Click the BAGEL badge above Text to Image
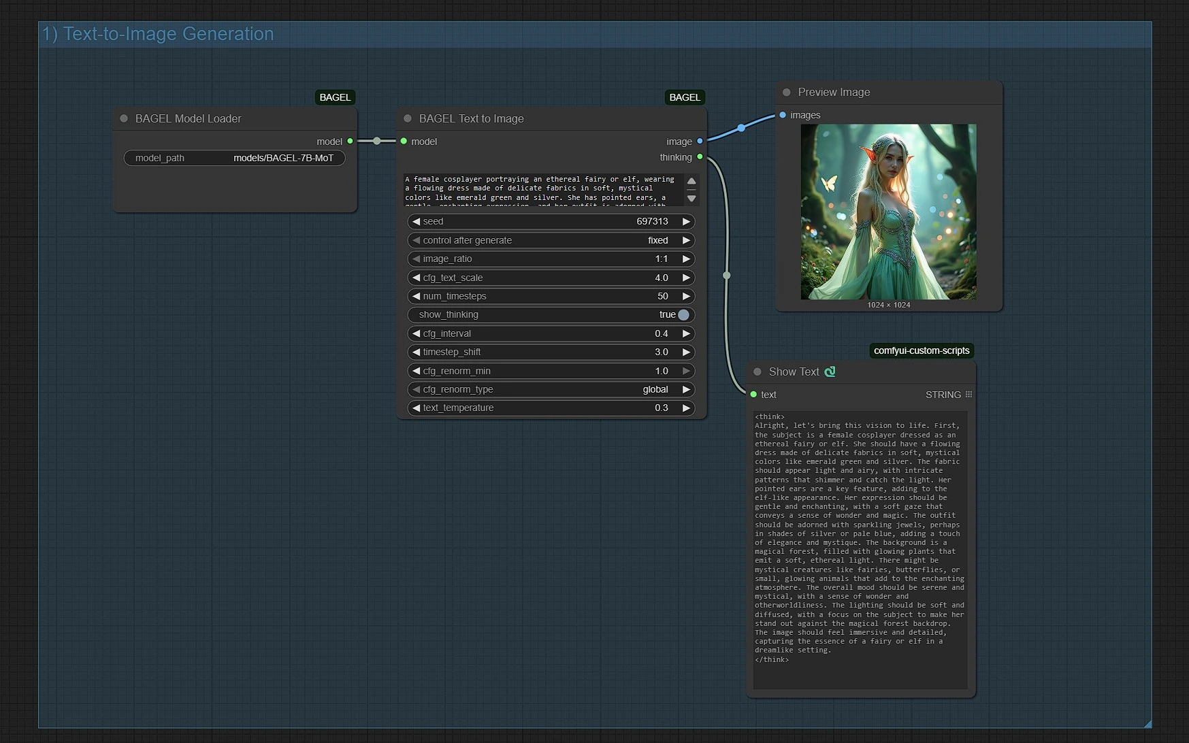 685,97
